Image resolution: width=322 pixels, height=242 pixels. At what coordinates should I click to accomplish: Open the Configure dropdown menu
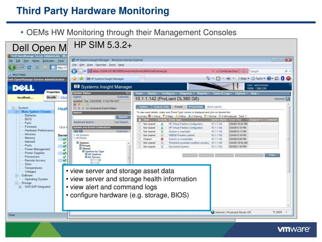[x=169, y=93]
